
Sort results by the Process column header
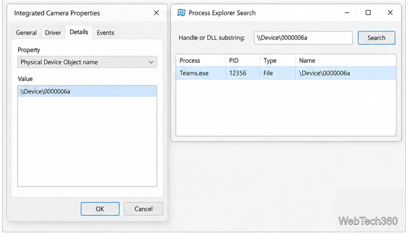click(201, 61)
